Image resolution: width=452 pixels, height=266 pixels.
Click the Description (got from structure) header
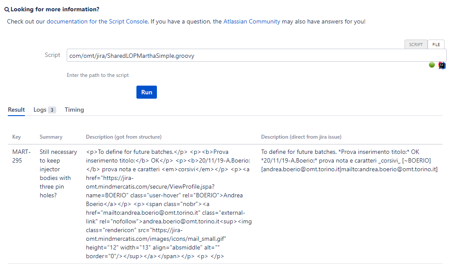[124, 137]
